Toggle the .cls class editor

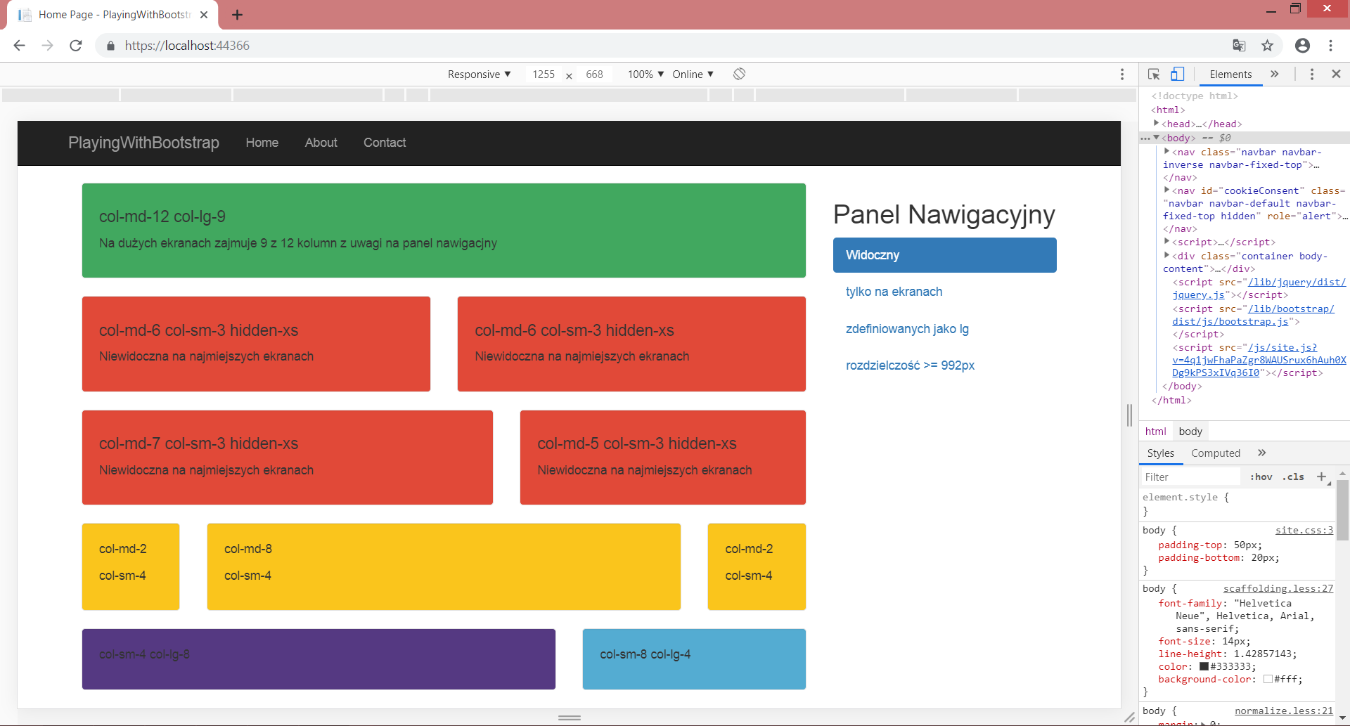pos(1293,477)
